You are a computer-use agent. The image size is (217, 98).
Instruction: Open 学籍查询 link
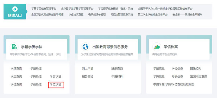[x=16, y=69]
